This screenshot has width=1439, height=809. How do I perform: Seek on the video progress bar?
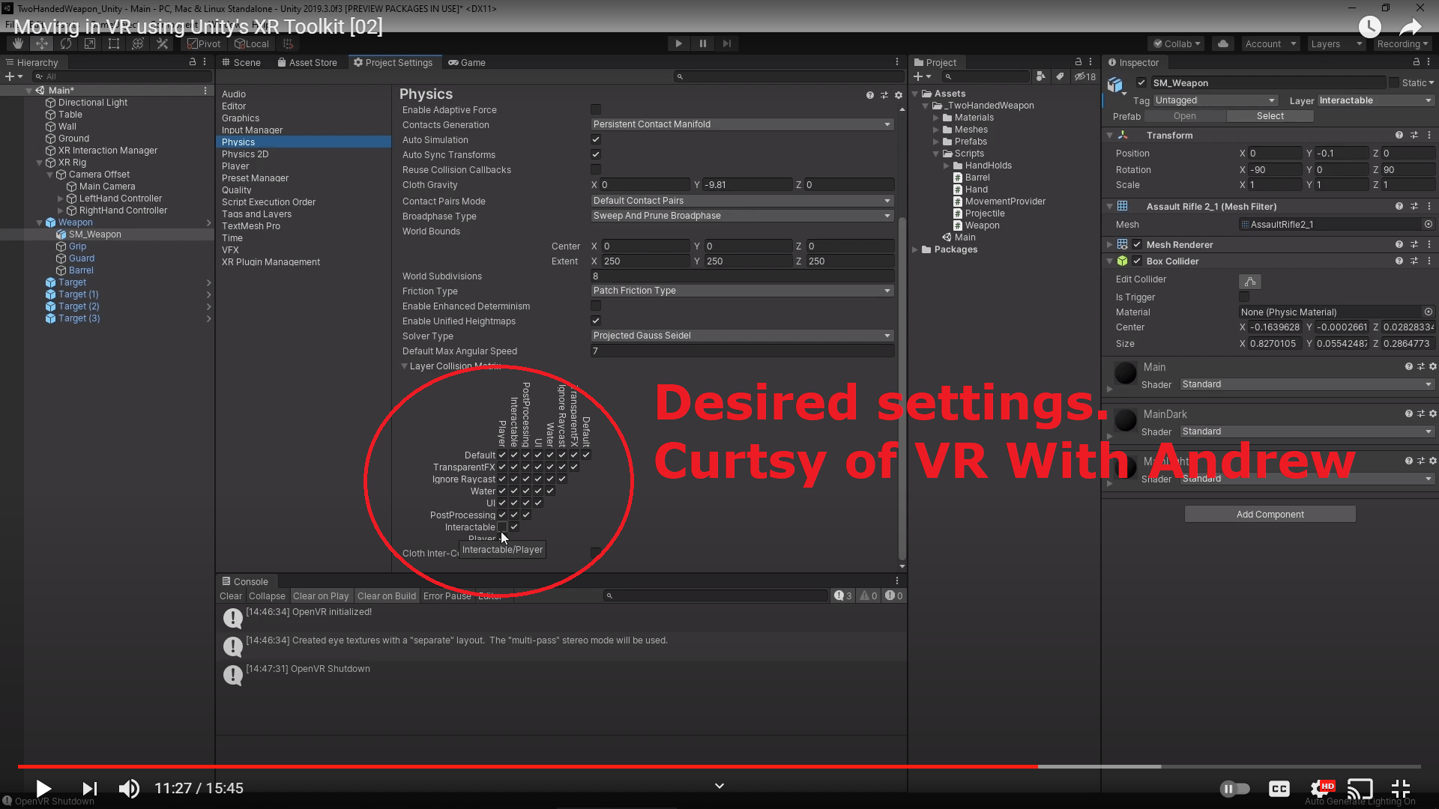pyautogui.click(x=719, y=766)
